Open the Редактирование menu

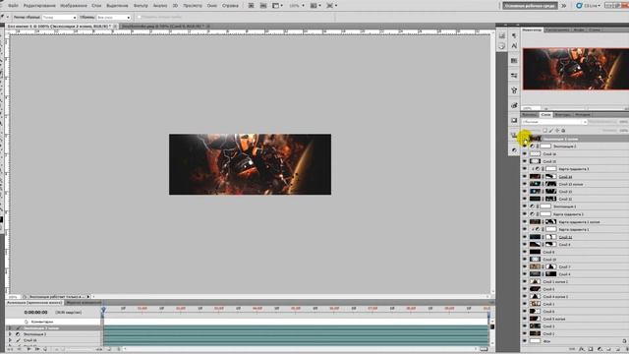pyautogui.click(x=39, y=6)
